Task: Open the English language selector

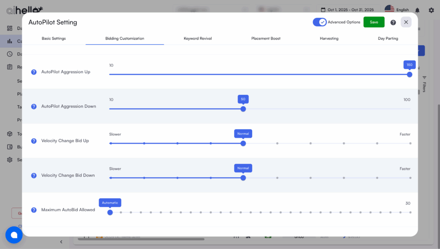Action: point(397,9)
